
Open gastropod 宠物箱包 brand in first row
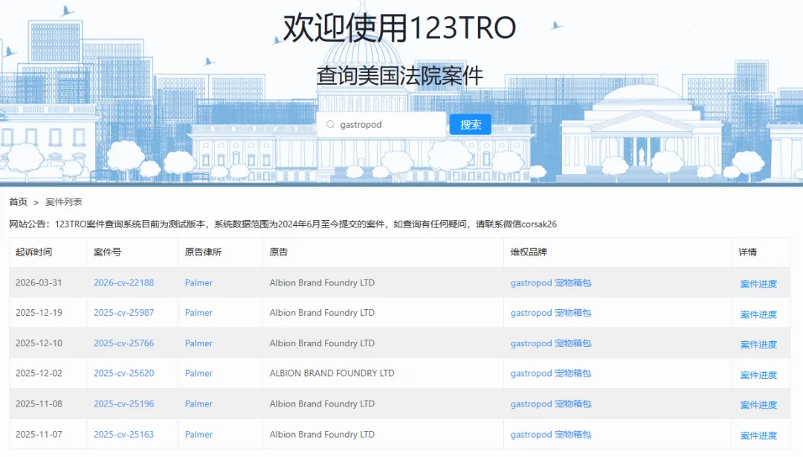[x=550, y=282]
